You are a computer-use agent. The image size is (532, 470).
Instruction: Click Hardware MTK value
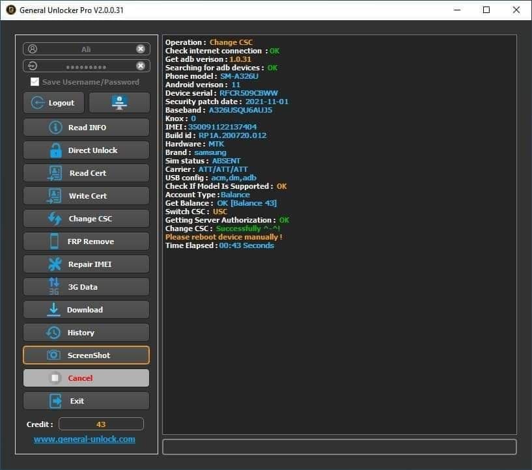216,144
